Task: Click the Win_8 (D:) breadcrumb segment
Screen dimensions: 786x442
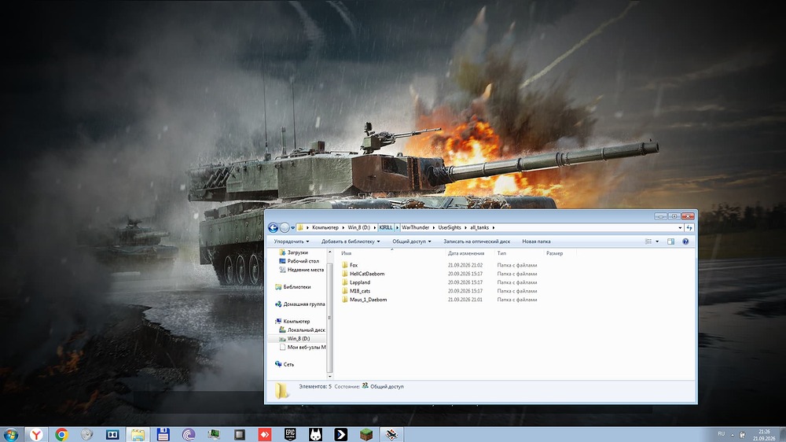Action: [x=359, y=228]
